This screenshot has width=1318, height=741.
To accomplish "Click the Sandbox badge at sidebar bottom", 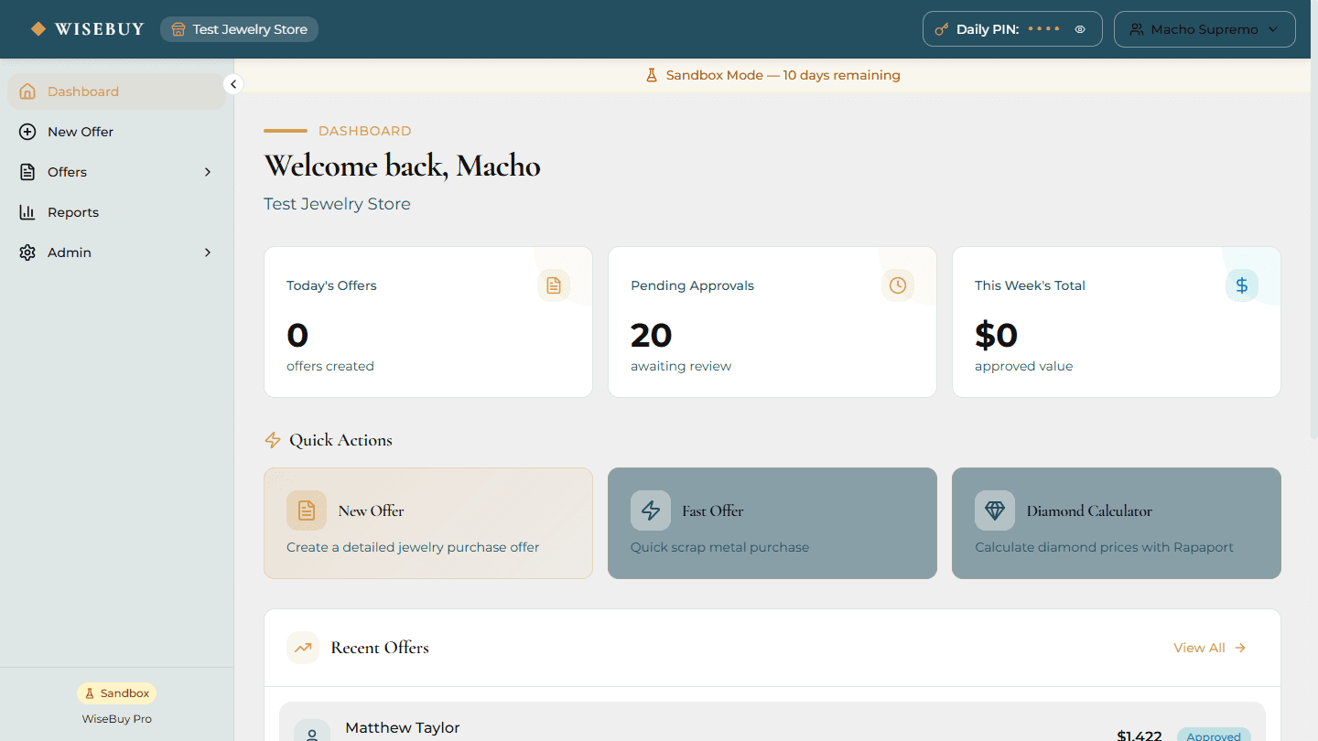I will 116,693.
